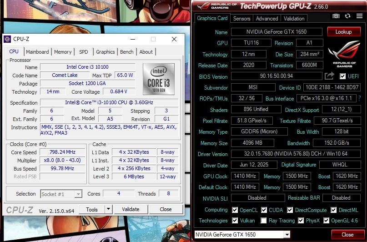Click the Package value 'Socket 1200 LGA'
Screen dimensions: 367x242
click(87, 83)
